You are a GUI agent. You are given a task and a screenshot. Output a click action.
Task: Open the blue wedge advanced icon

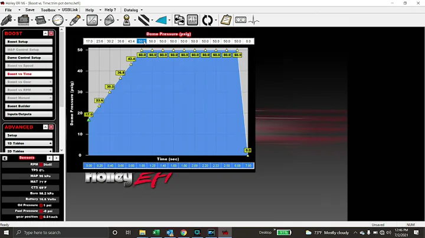(x=161, y=20)
